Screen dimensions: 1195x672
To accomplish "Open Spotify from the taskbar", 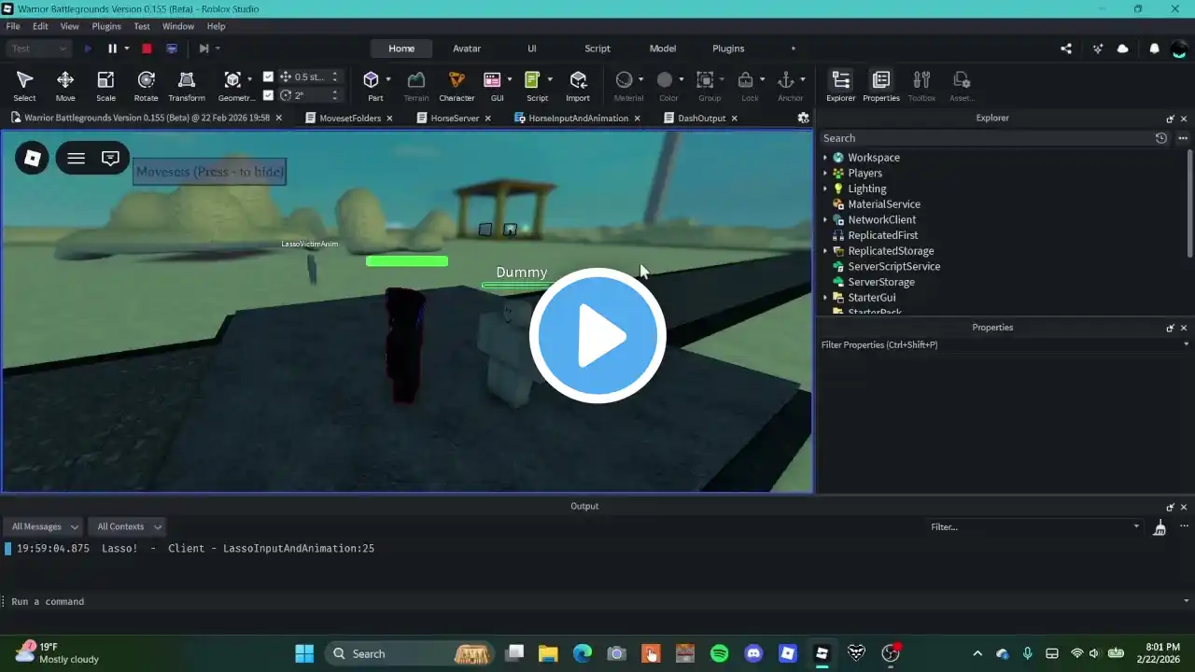I will pos(719,653).
